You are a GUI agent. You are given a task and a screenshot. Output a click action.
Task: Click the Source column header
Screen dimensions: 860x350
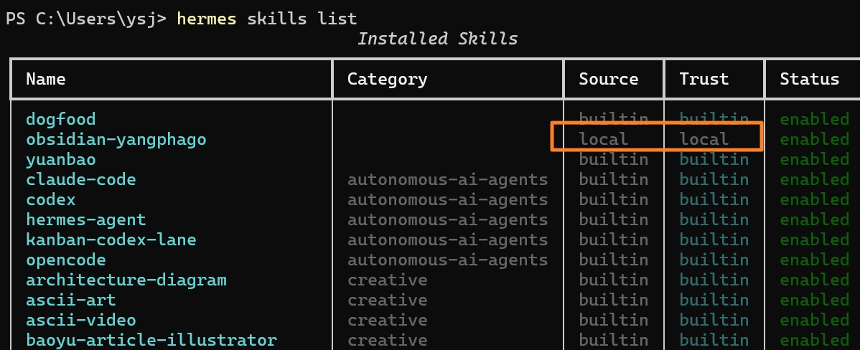609,79
